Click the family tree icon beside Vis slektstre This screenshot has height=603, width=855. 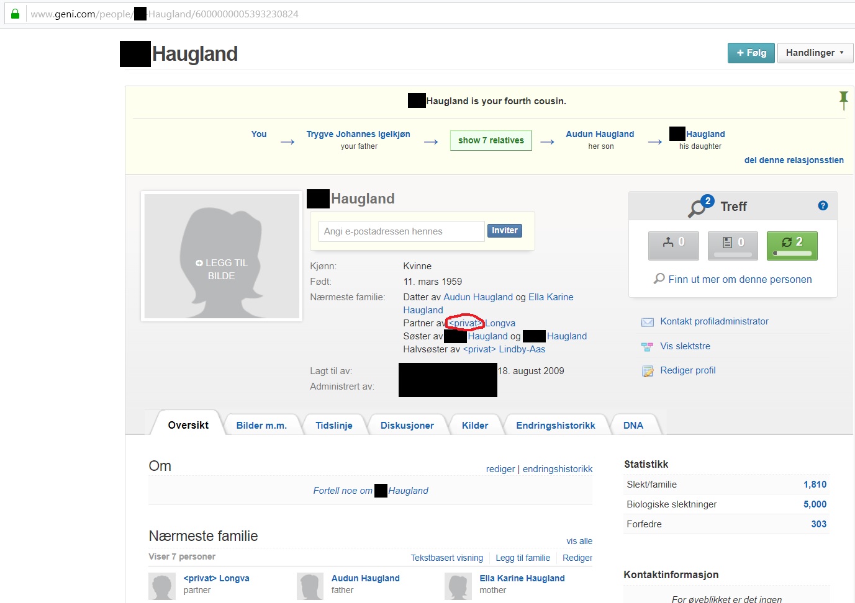pyautogui.click(x=647, y=347)
